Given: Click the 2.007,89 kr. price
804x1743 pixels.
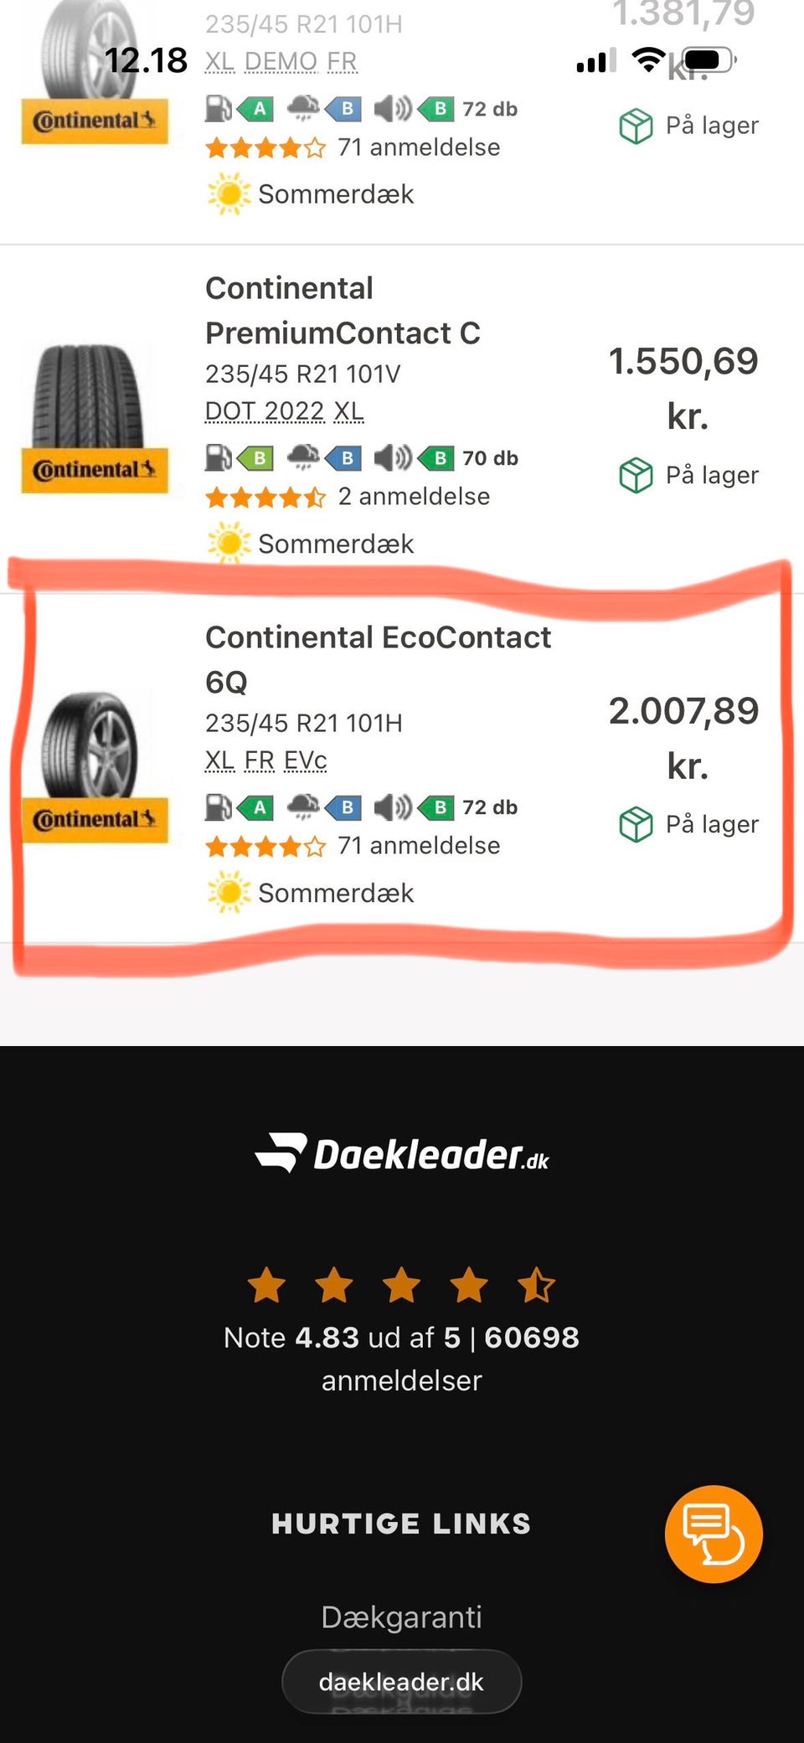Looking at the screenshot, I should point(683,737).
